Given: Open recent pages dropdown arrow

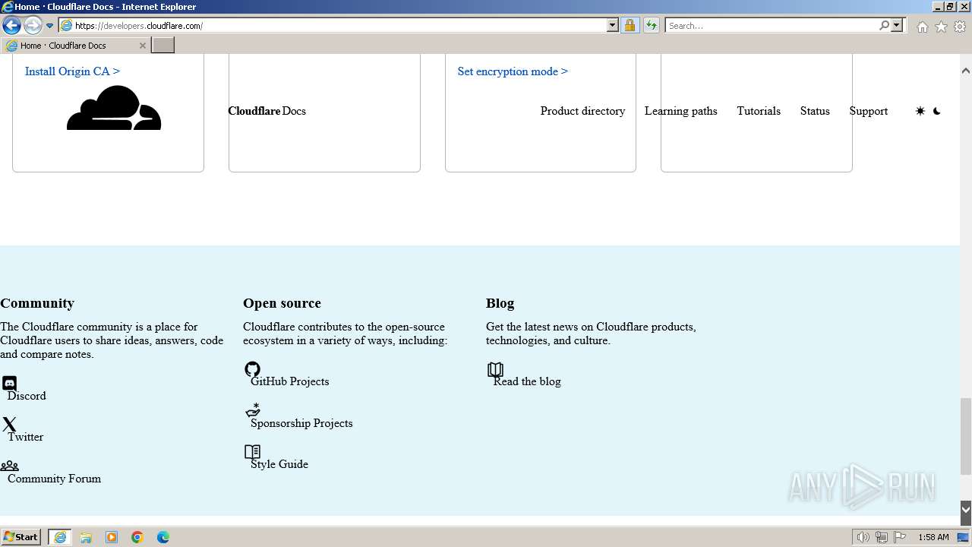Looking at the screenshot, I should click(x=50, y=25).
